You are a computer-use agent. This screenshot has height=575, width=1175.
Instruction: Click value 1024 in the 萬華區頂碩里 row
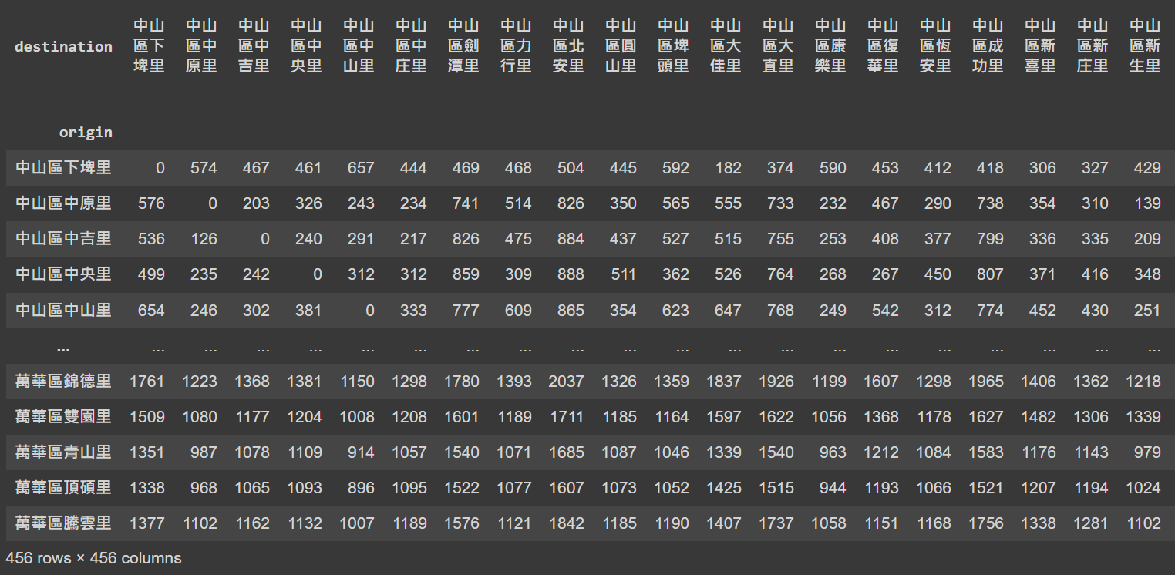(1143, 488)
